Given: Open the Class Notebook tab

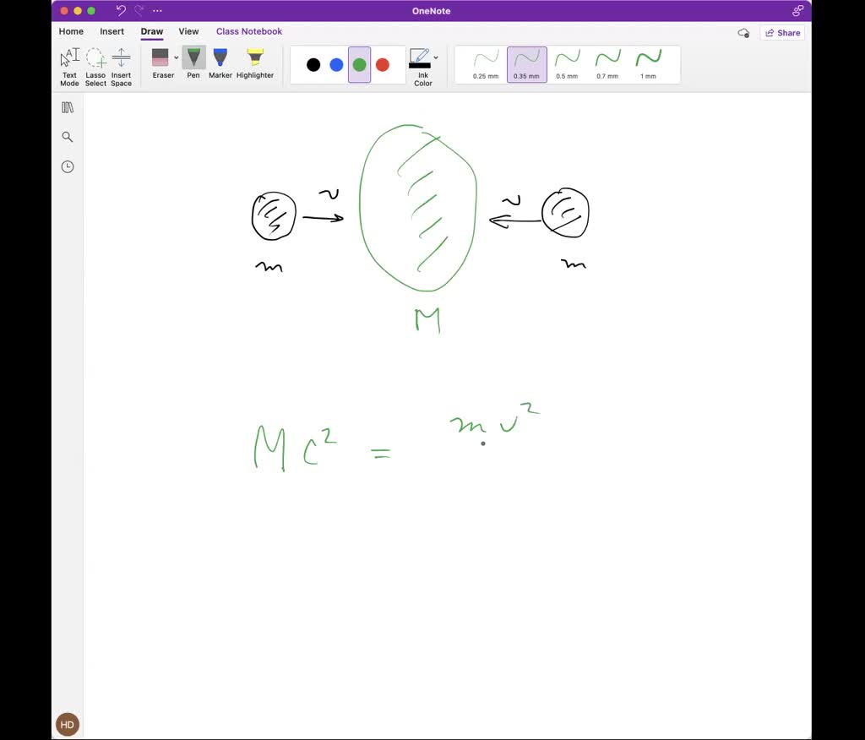Looking at the screenshot, I should 248,31.
